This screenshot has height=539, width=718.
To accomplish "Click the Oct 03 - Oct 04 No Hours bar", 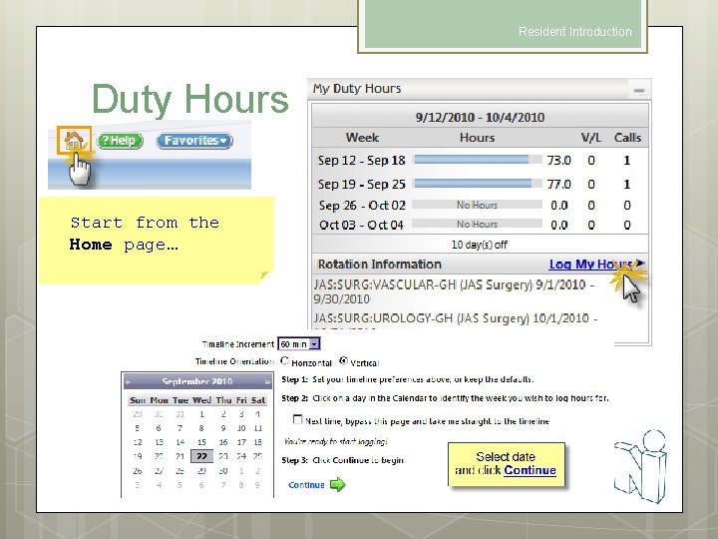I will pos(477,225).
